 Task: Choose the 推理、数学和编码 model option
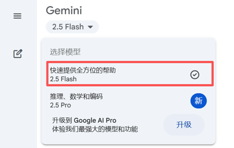tap(76, 97)
